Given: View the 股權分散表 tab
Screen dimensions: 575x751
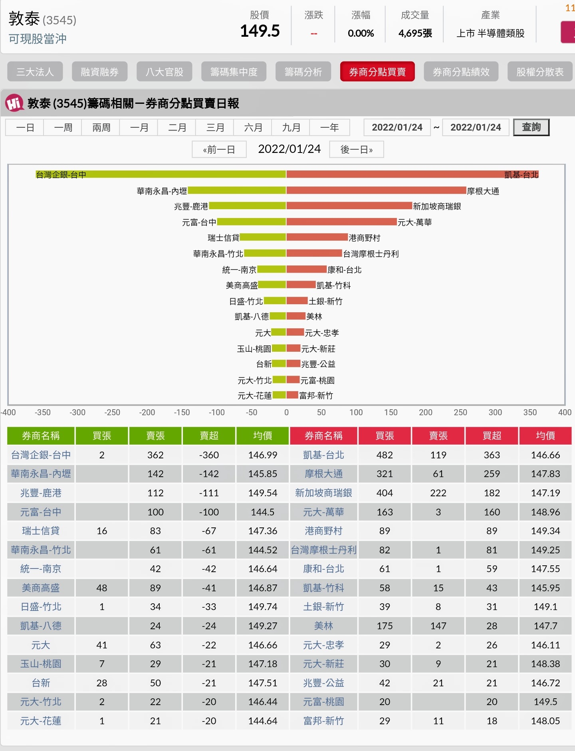Looking at the screenshot, I should tap(540, 72).
